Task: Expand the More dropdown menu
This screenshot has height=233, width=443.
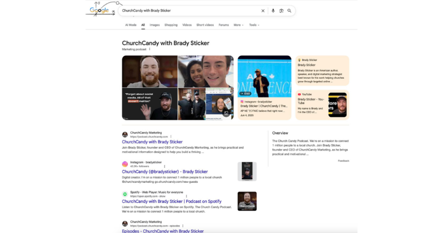Action: coord(238,25)
